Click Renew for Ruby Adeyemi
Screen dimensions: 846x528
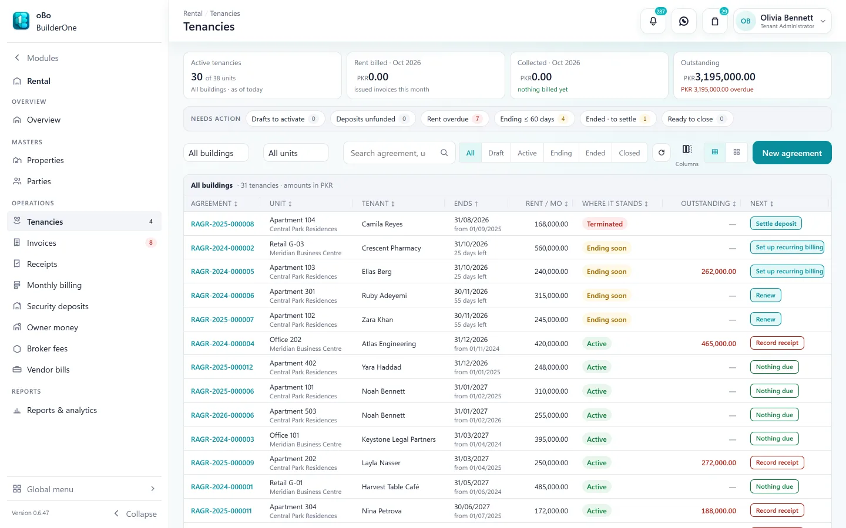tap(766, 295)
